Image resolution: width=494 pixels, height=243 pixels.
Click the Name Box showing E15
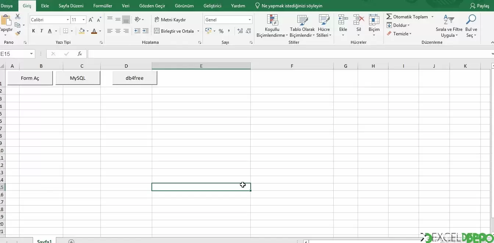[x=14, y=54]
